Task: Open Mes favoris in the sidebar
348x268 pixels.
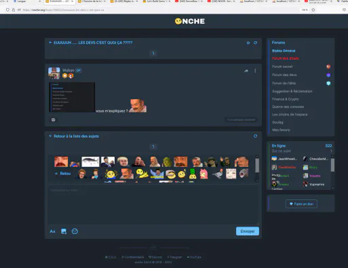Action: point(281,130)
